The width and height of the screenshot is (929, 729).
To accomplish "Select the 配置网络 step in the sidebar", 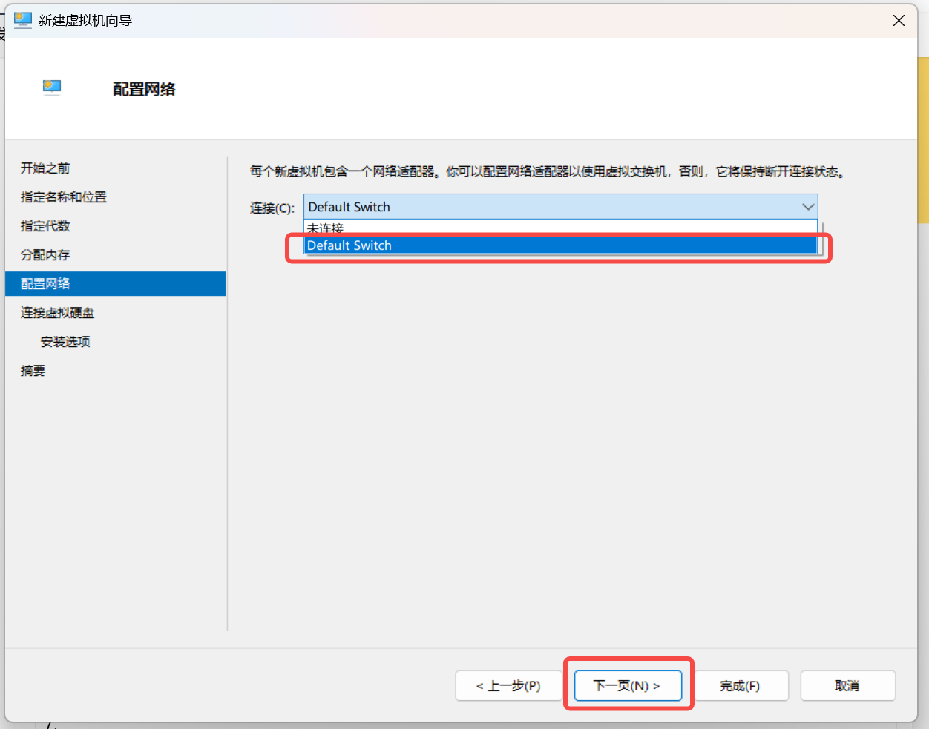I will (45, 284).
